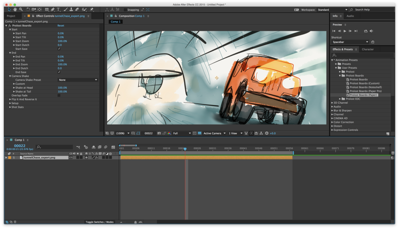This screenshot has height=229, width=399.
Task: Select the arrow Selection tool
Action: click(x=10, y=10)
